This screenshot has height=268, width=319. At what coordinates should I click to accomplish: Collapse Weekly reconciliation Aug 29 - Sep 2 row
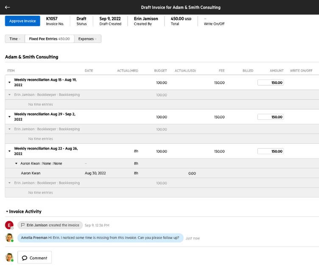(x=9, y=117)
